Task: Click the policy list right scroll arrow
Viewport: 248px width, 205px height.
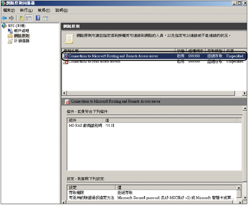Action: coord(244,93)
